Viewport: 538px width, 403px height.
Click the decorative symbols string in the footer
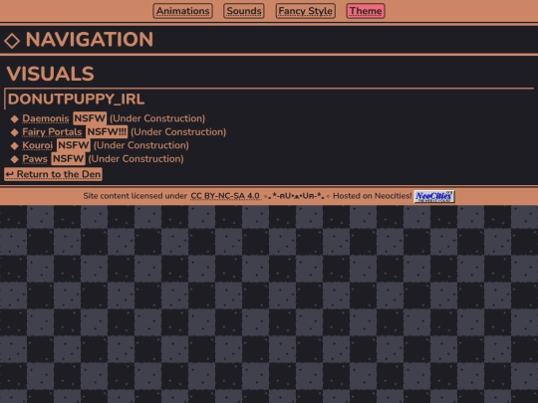click(297, 196)
